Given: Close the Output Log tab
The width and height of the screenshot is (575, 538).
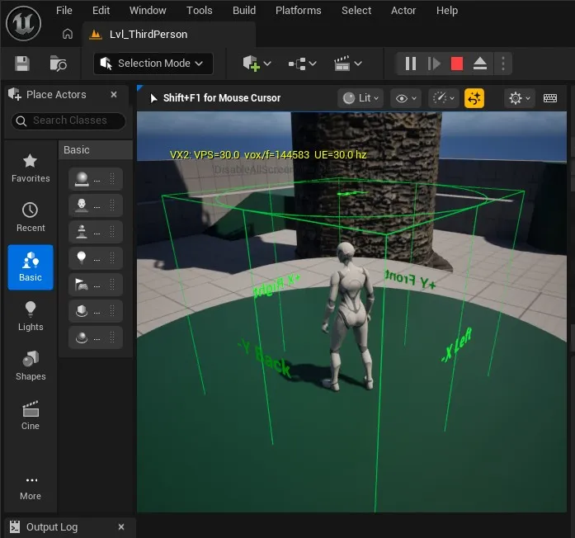Looking at the screenshot, I should pyautogui.click(x=121, y=527).
